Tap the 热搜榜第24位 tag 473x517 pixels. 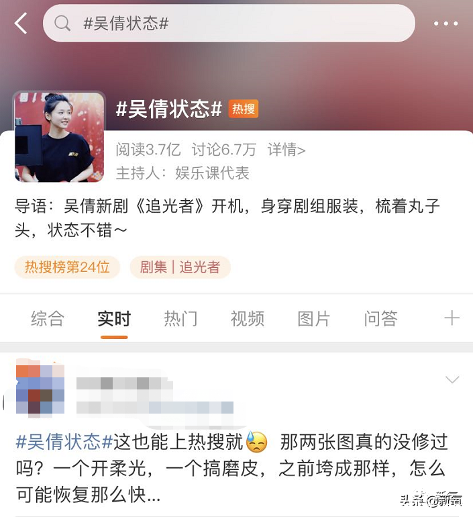67,267
